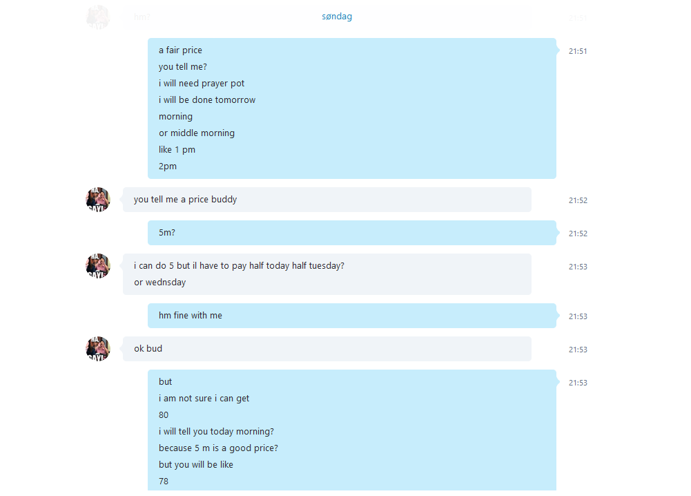Select the "because 5 m is a good price?" message
Viewport: 691px width, 496px height.
(218, 448)
